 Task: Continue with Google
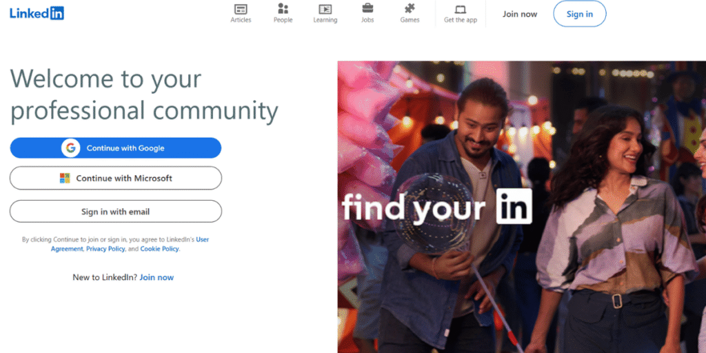point(116,148)
